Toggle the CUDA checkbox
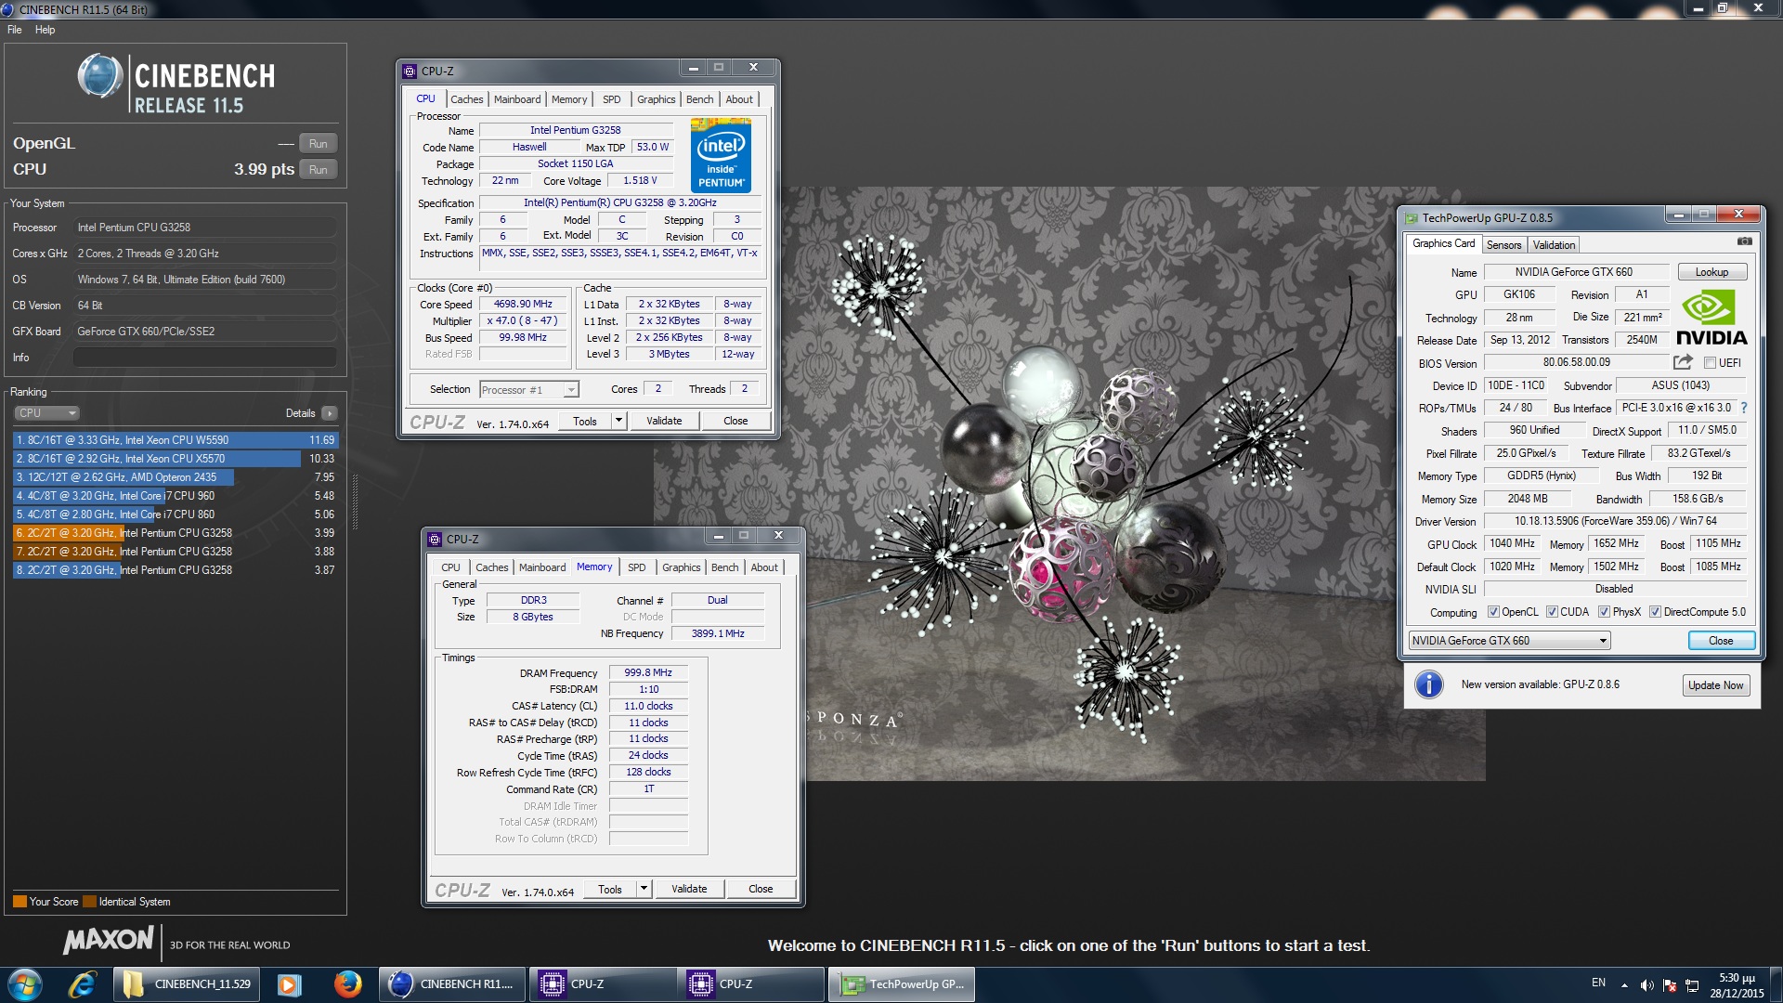1783x1003 pixels. [1552, 612]
